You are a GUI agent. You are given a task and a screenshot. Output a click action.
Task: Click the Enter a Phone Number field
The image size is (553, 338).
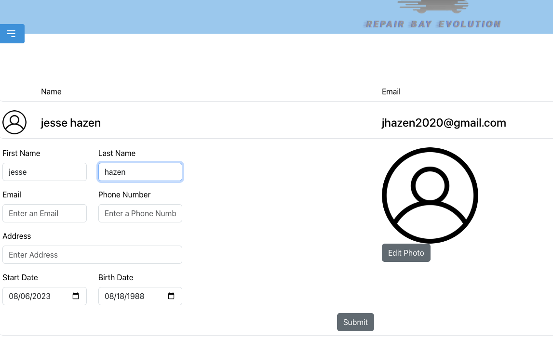[x=140, y=213]
